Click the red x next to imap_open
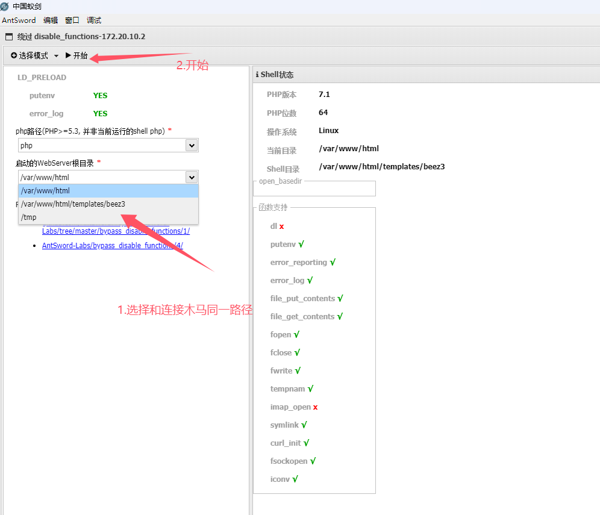 315,407
